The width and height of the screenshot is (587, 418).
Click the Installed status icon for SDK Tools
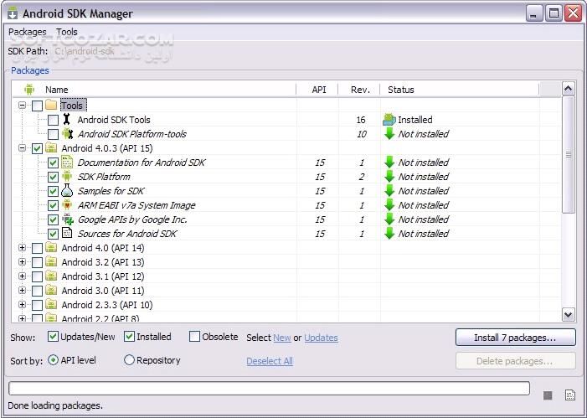(389, 120)
